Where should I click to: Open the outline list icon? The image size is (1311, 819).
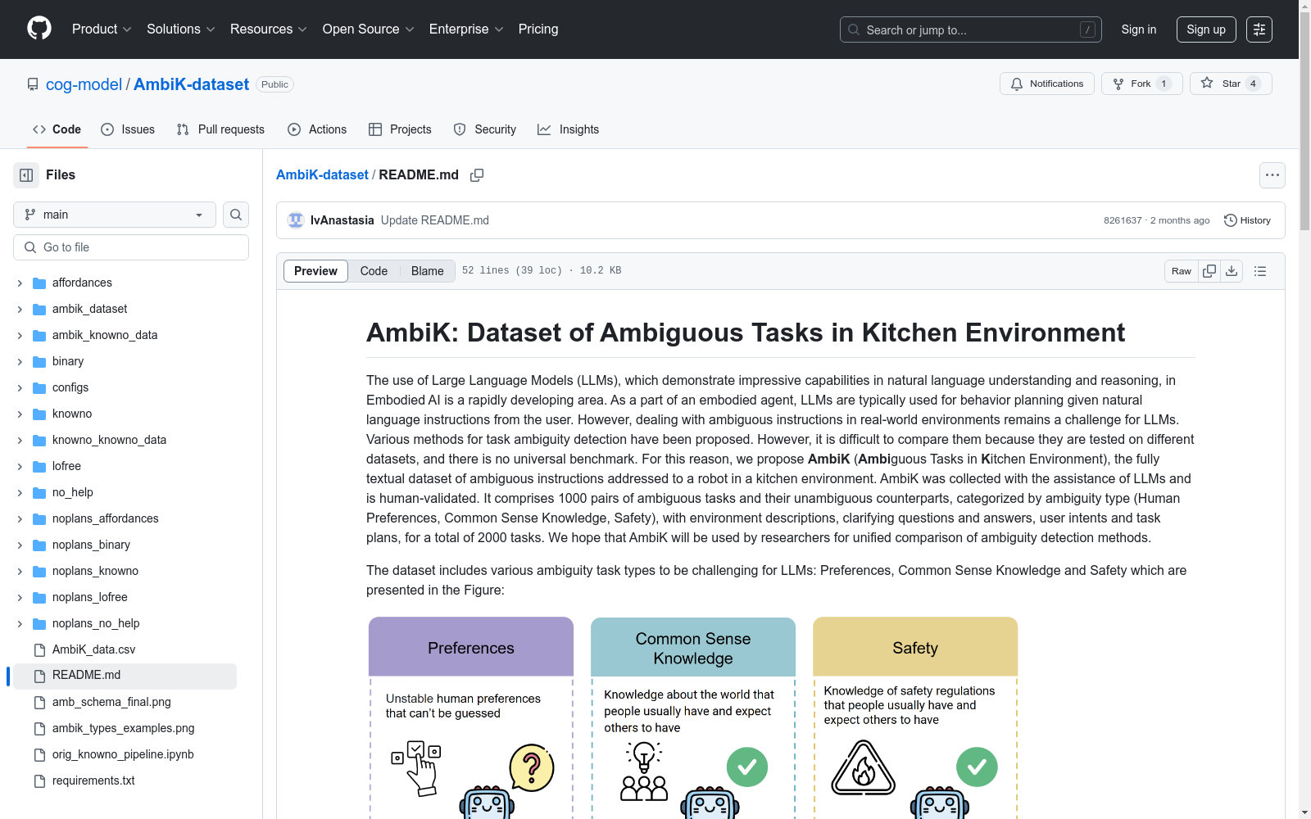(x=1260, y=271)
